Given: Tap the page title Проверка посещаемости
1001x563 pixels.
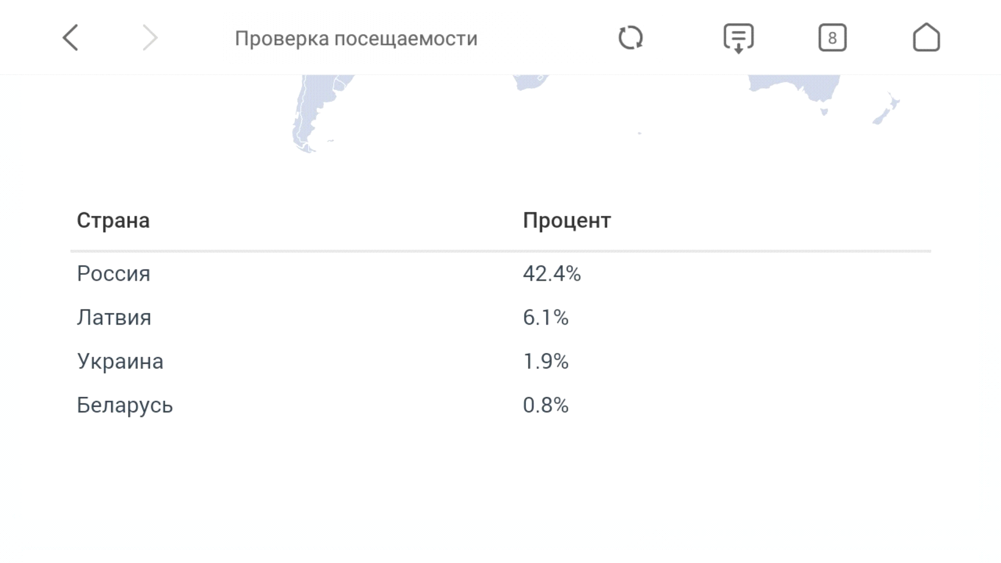Looking at the screenshot, I should (356, 39).
